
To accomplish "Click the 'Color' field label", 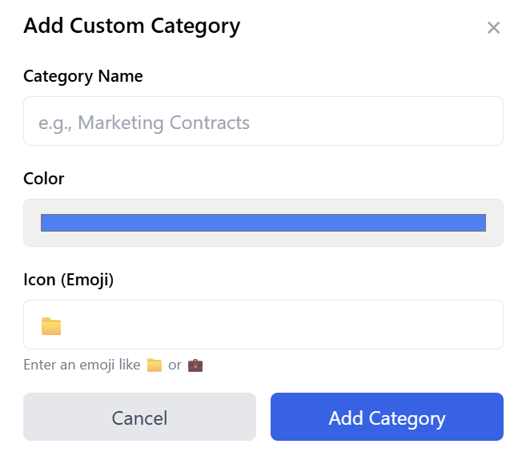I will 44,179.
